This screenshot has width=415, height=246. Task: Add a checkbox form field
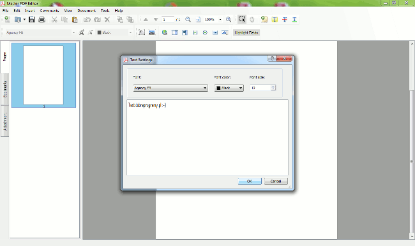pos(195,33)
